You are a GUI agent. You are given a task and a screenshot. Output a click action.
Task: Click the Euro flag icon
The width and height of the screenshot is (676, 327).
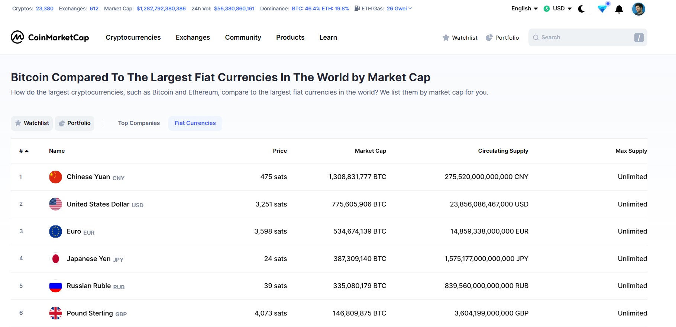tap(55, 231)
